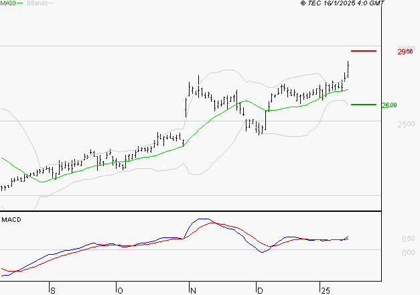Screen dimensions: 420x295
Task: Click the green 2609 support value
Action: coord(389,105)
